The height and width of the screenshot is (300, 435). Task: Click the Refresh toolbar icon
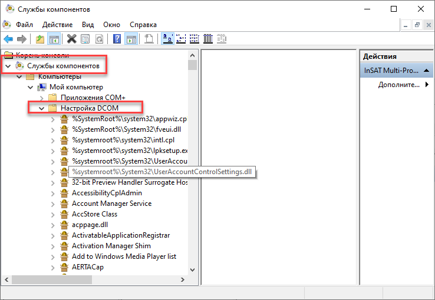pyautogui.click(x=99, y=39)
